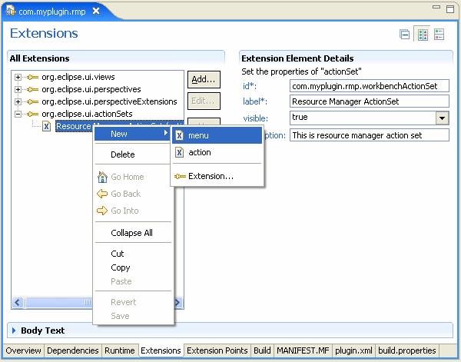Switch to the Extensions tab

pos(161,350)
